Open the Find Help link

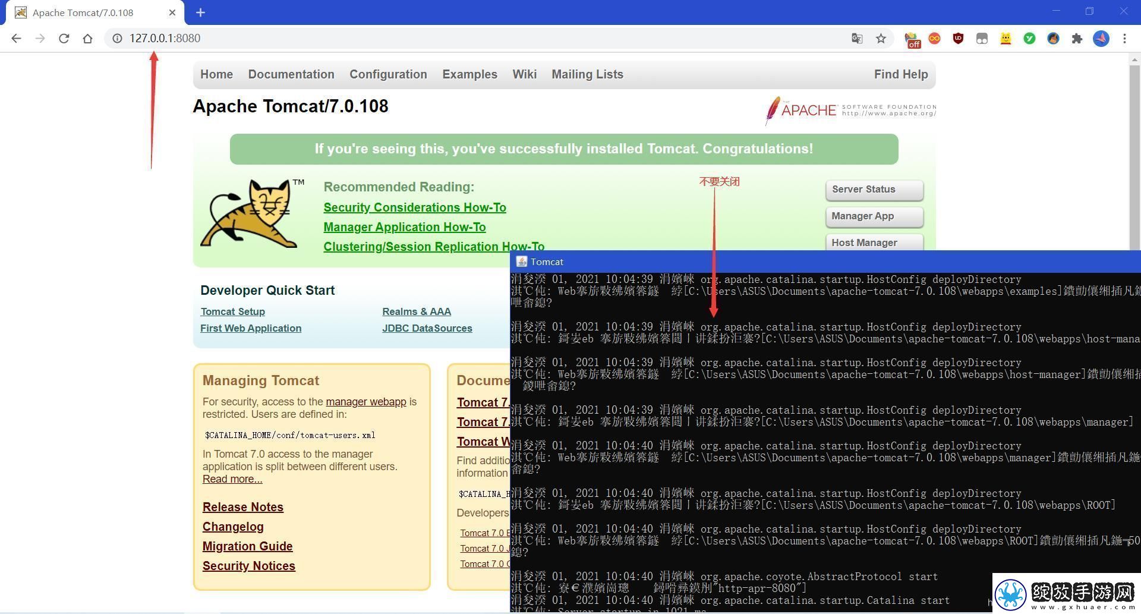click(900, 74)
